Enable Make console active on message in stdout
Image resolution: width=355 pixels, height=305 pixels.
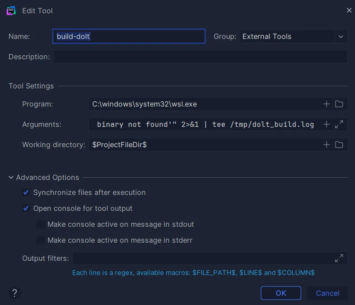click(x=40, y=224)
